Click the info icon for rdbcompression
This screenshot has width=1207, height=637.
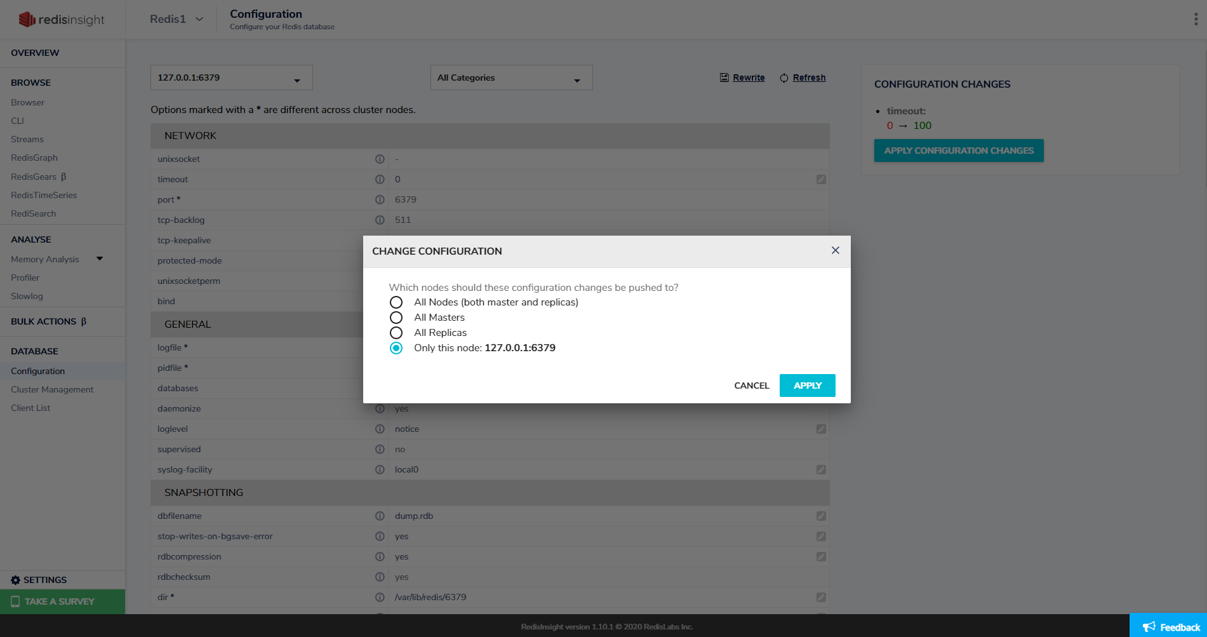[x=380, y=556]
